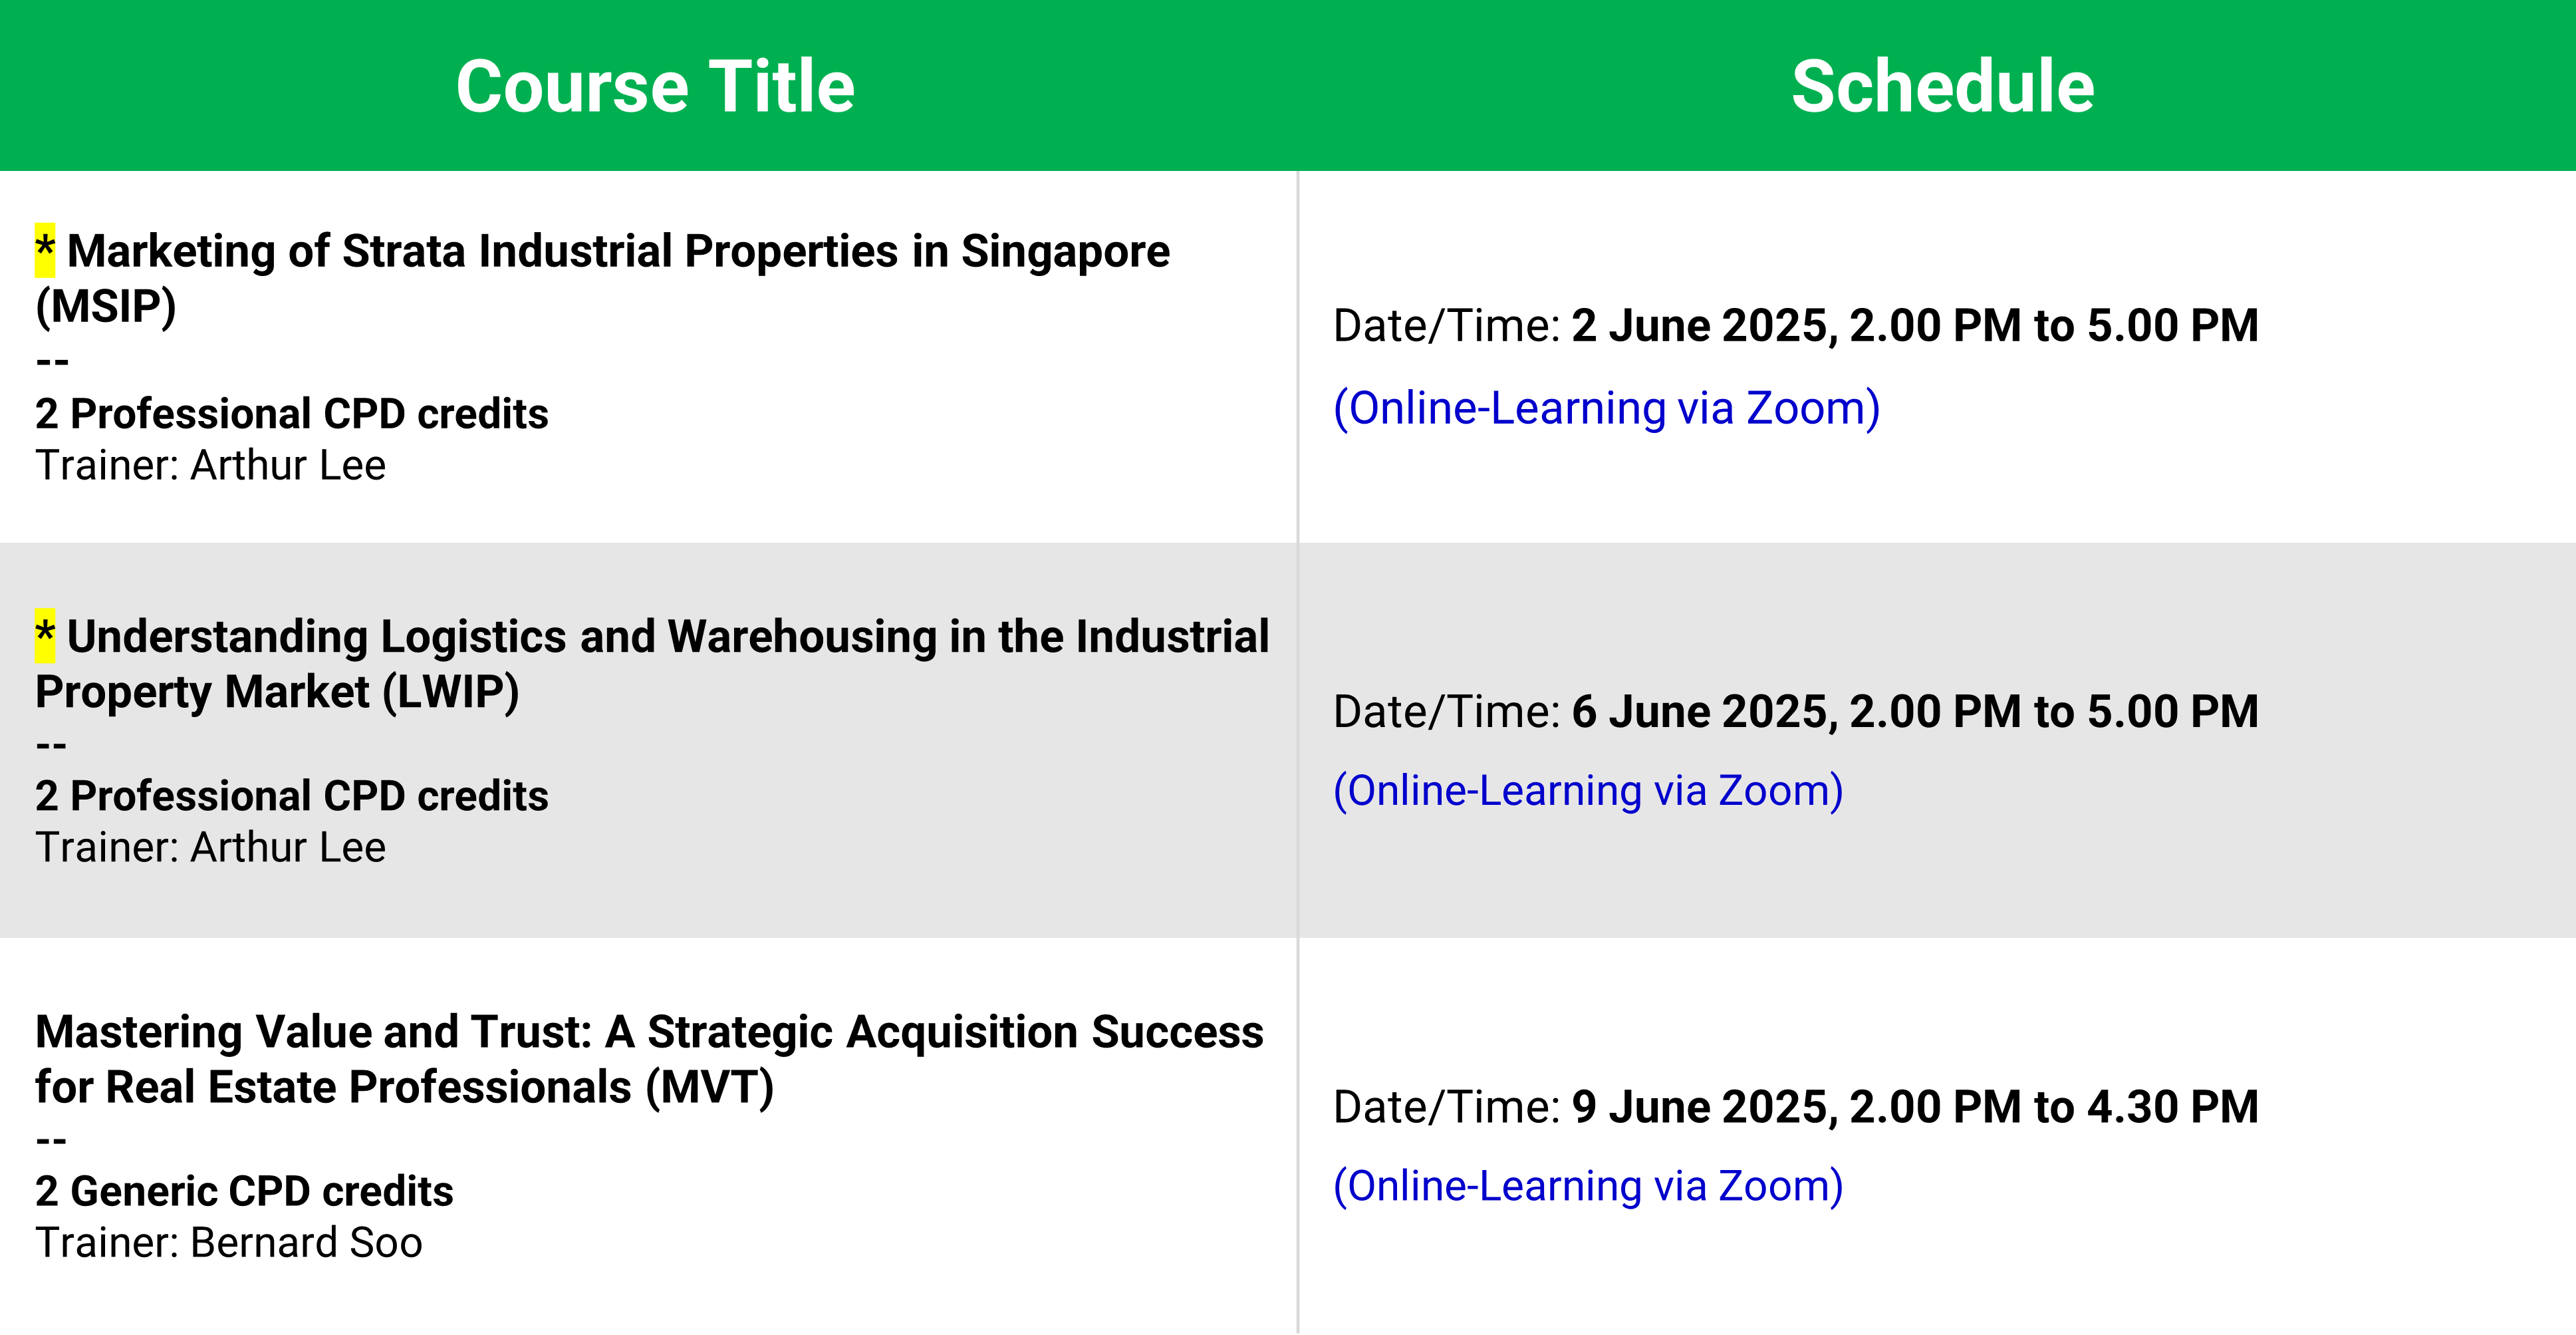Click the Schedule column header
2576x1335 pixels.
tap(1942, 86)
